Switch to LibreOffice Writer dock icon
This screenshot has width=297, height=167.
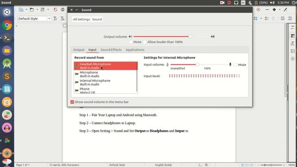click(7, 89)
